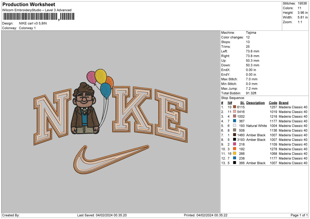Click the Width value 5.81 in
Screen dimensions: 310x219
303,17
